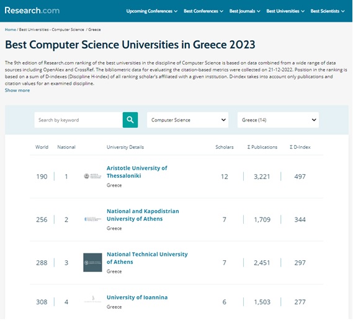
Task: Open National Technical University of Athens logo
Action: pyautogui.click(x=92, y=263)
